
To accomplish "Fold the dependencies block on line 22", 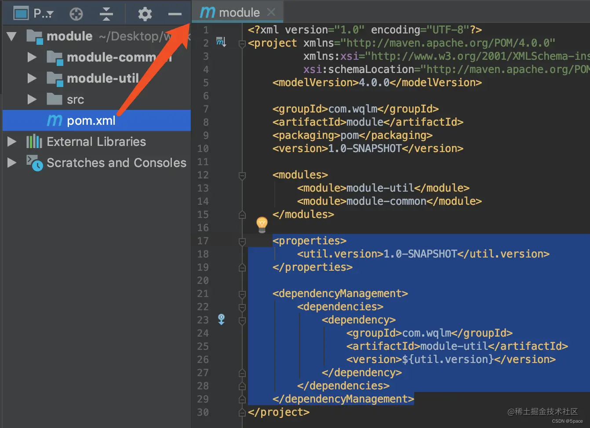I will (x=242, y=307).
